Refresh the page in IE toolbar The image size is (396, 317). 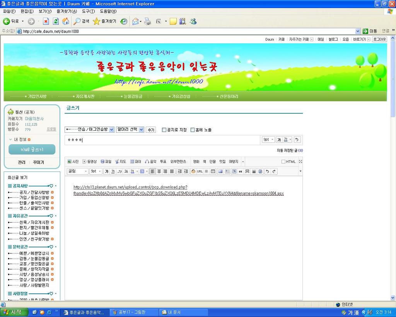click(x=56, y=21)
